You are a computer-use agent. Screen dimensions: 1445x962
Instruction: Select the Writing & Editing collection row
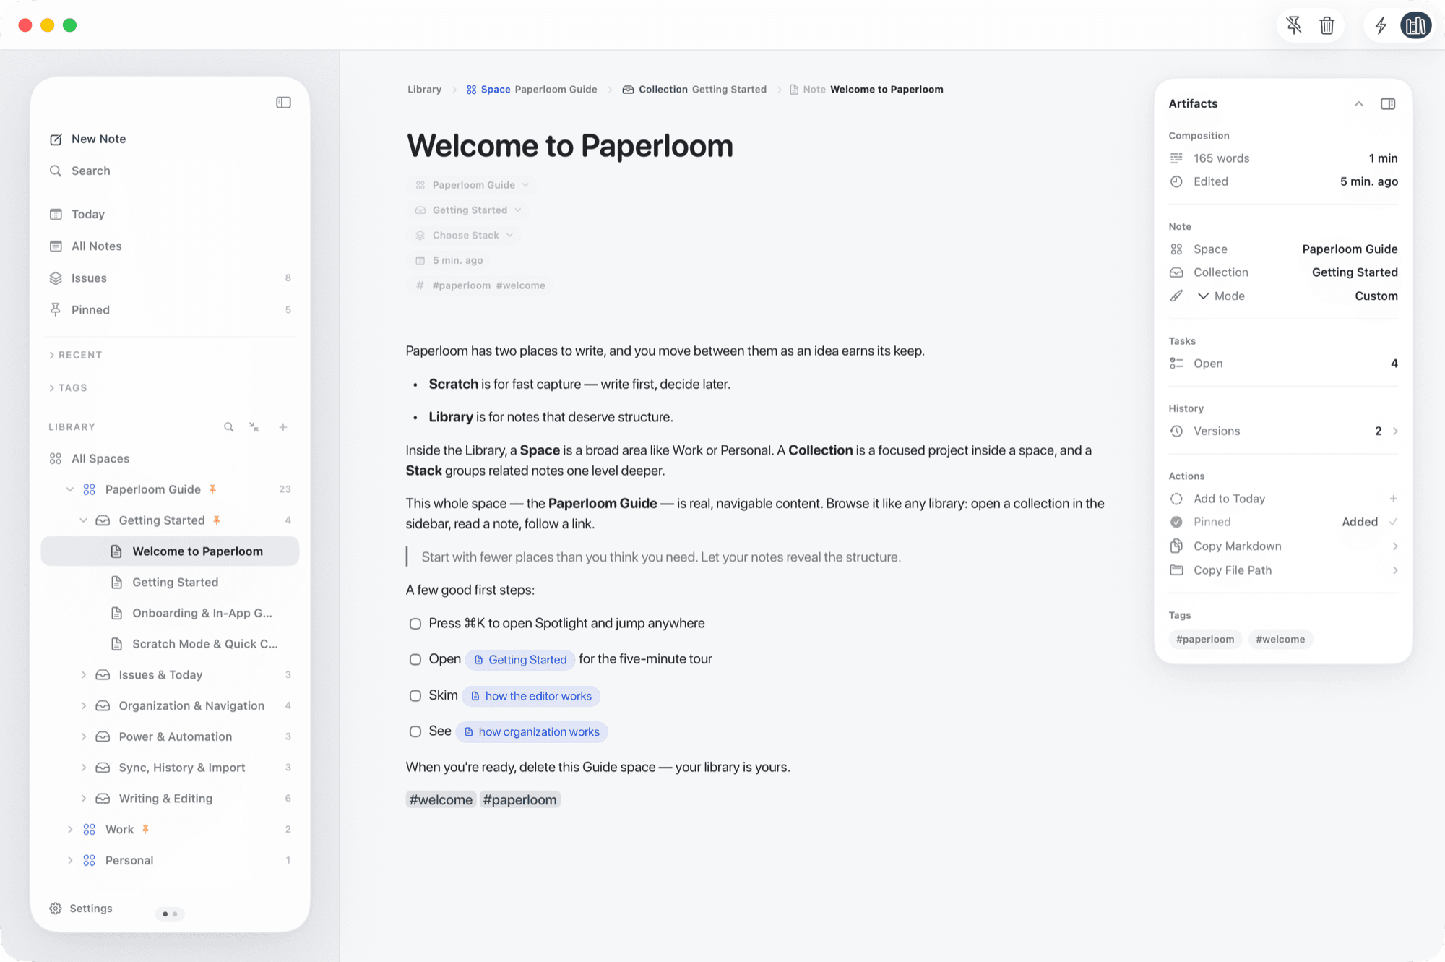click(170, 799)
